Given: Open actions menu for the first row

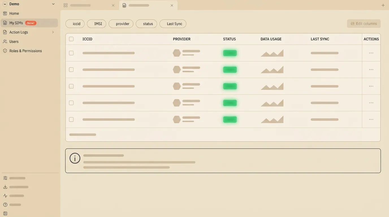Looking at the screenshot, I should tap(371, 53).
